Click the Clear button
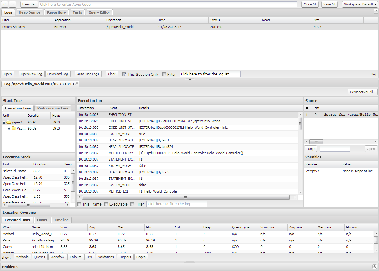The height and width of the screenshot is (271, 379). [112, 74]
